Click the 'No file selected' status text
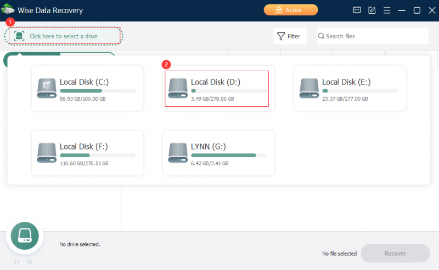The width and height of the screenshot is (439, 270). (x=339, y=254)
